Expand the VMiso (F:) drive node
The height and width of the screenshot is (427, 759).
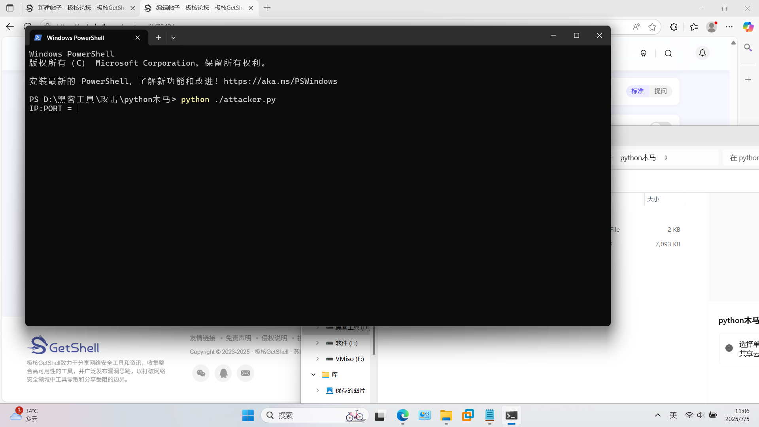[317, 359]
